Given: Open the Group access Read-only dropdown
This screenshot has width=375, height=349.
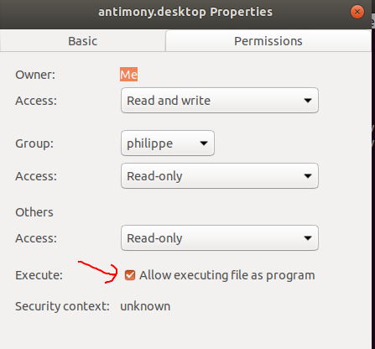Looking at the screenshot, I should (x=220, y=176).
